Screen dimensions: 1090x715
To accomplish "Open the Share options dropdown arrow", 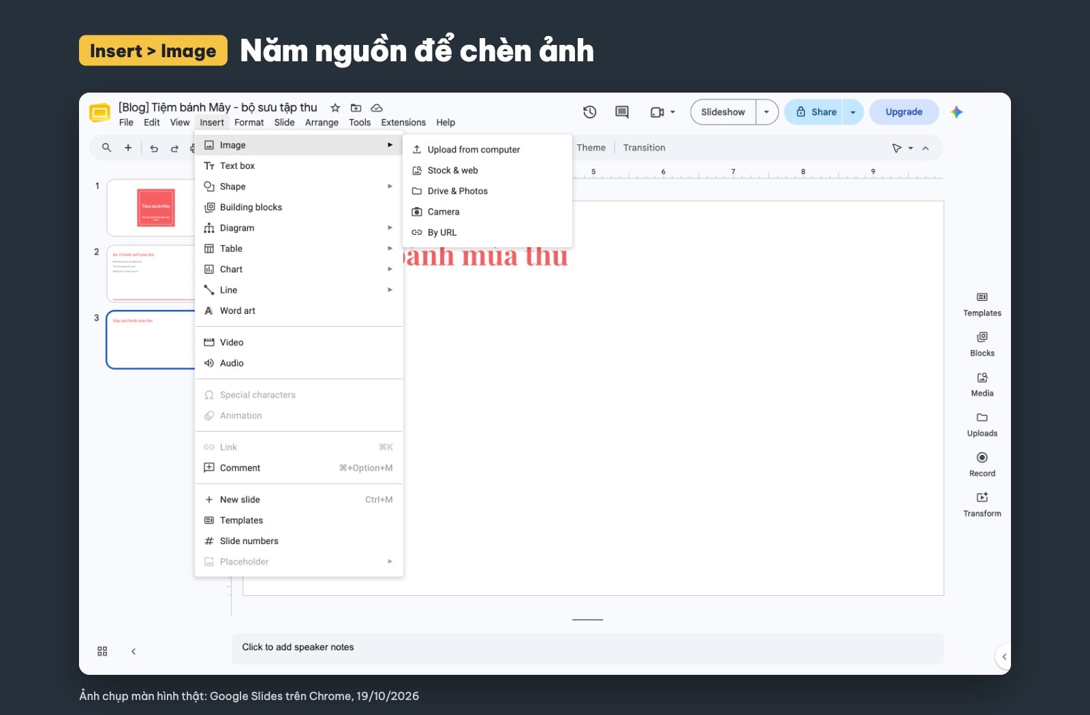I will pyautogui.click(x=853, y=112).
